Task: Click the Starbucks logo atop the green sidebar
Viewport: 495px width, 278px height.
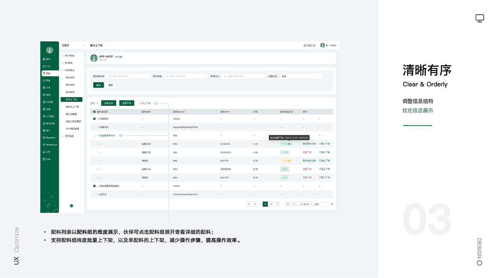Action: tap(50, 50)
